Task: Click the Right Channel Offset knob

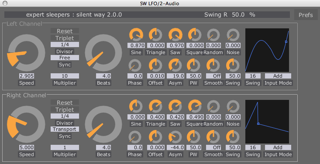Action: click(x=155, y=137)
